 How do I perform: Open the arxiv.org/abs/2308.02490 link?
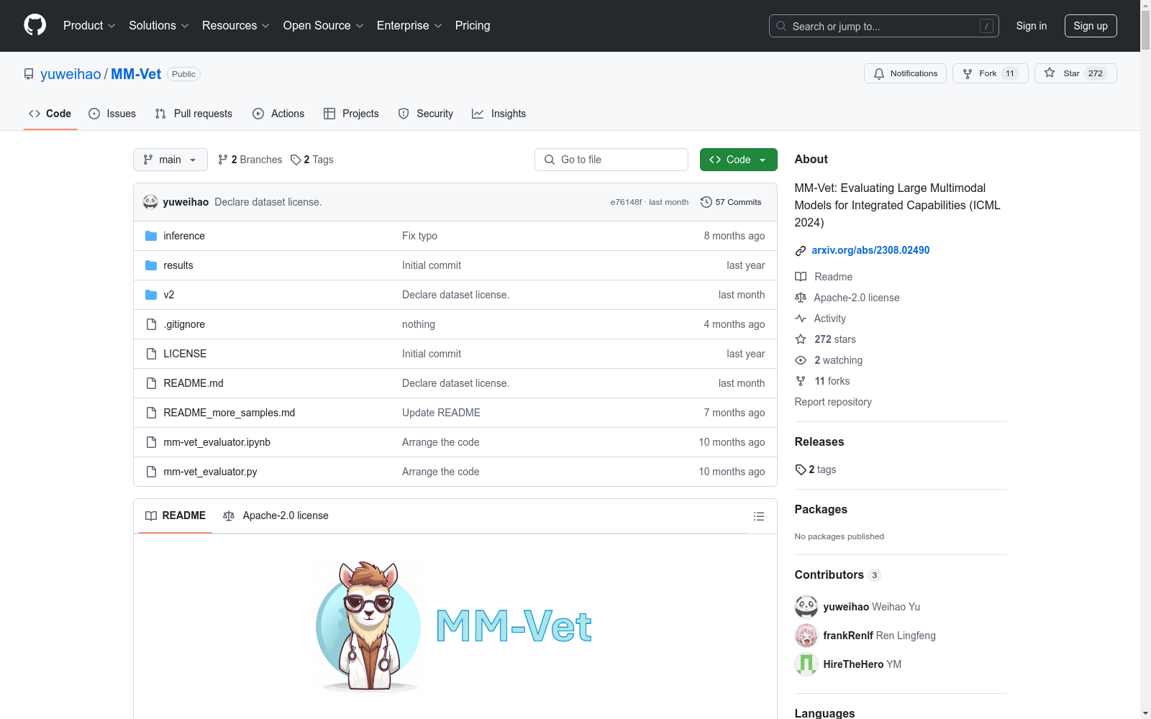coord(870,250)
